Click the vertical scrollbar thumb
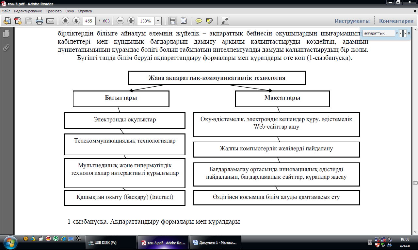 tap(415, 183)
